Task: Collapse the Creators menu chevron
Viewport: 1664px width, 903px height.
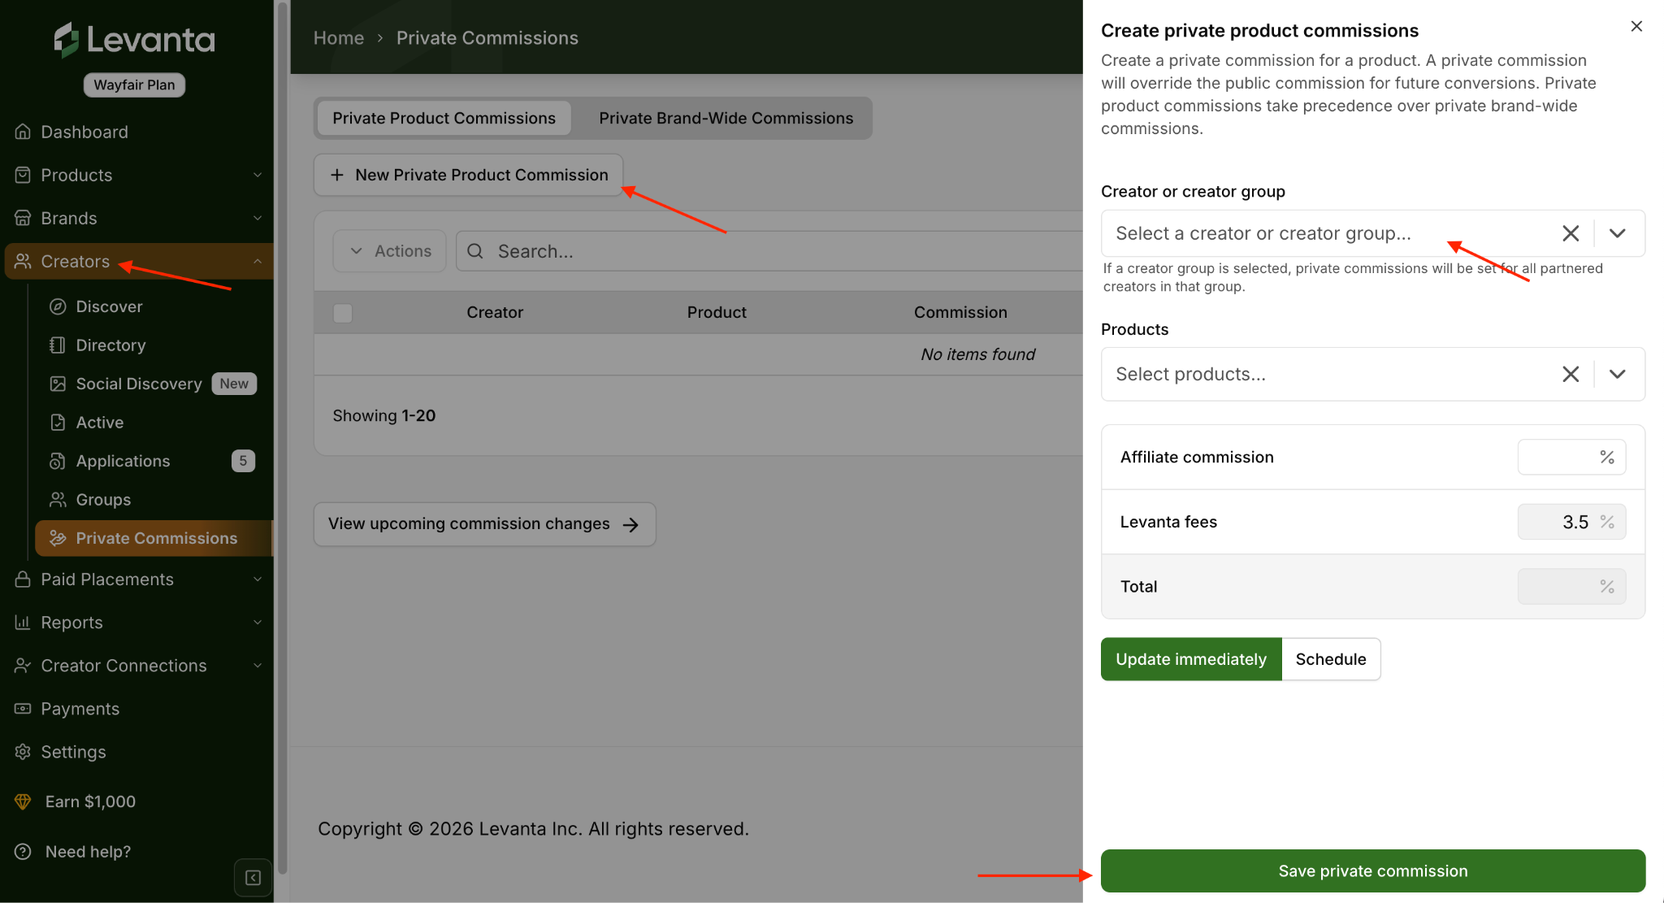Action: click(x=258, y=261)
